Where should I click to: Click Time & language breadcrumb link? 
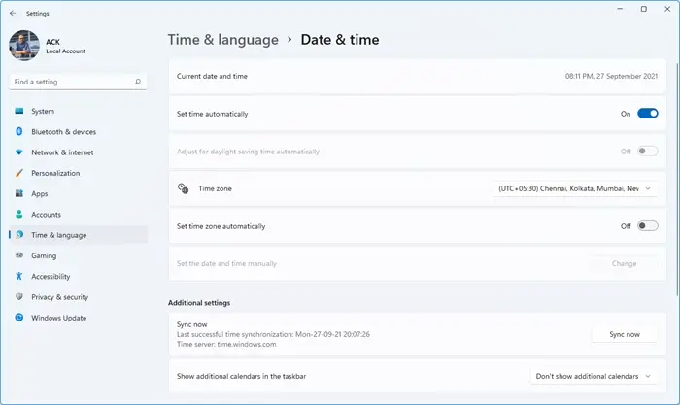(223, 40)
